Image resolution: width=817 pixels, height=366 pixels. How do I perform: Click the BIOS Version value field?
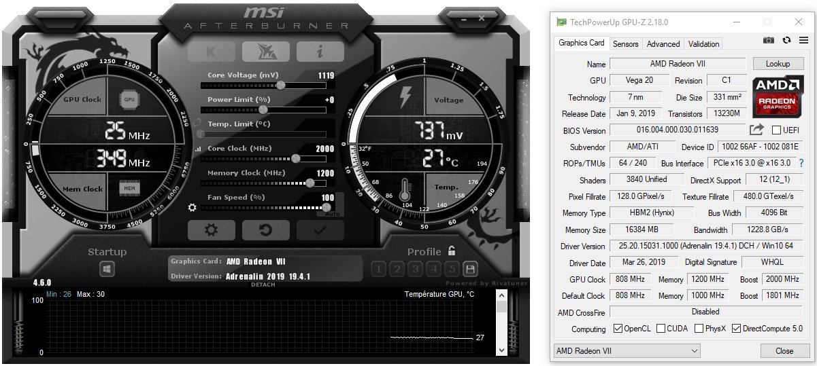[x=678, y=130]
